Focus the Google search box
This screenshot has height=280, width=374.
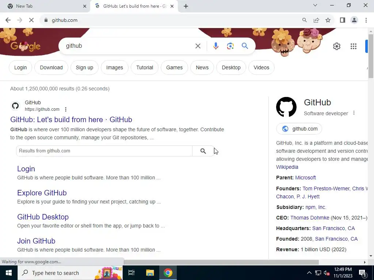[129, 46]
